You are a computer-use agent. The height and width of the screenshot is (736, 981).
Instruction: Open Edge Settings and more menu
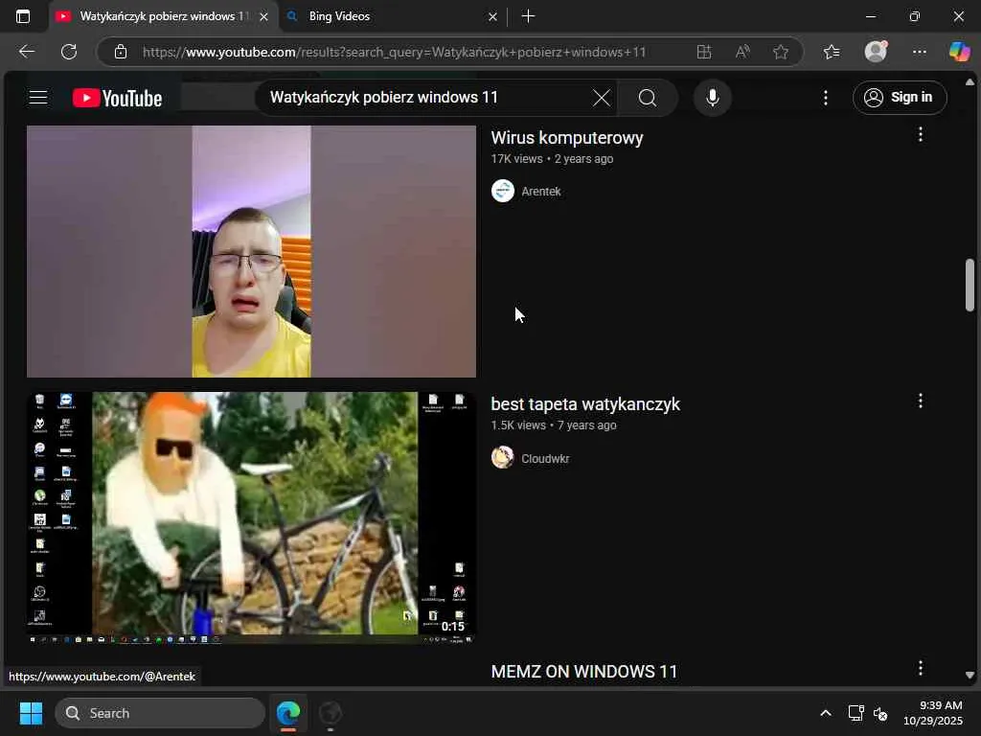(x=919, y=52)
